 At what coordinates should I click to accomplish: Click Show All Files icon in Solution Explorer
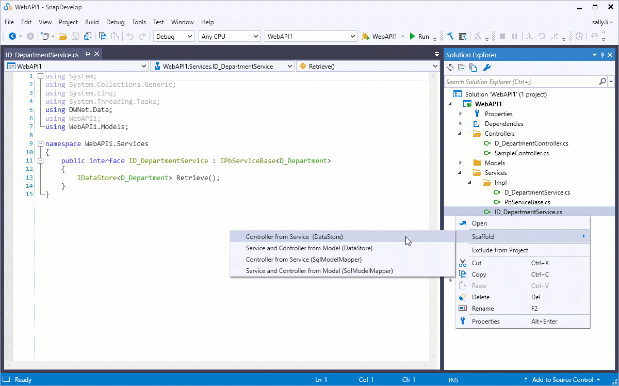tap(473, 68)
